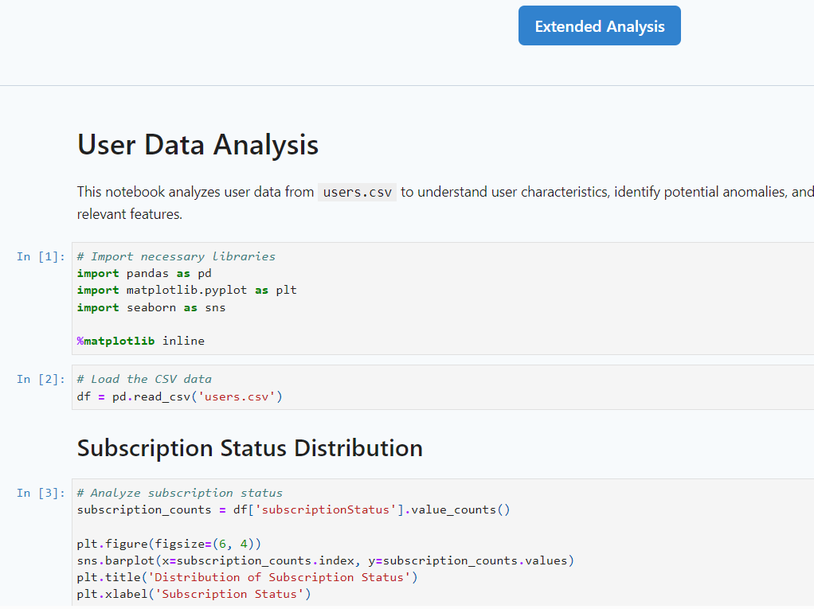
Task: Click the '# Analyze subscription status' comment
Action: coord(180,494)
